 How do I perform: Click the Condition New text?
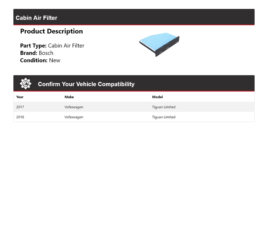[40, 60]
